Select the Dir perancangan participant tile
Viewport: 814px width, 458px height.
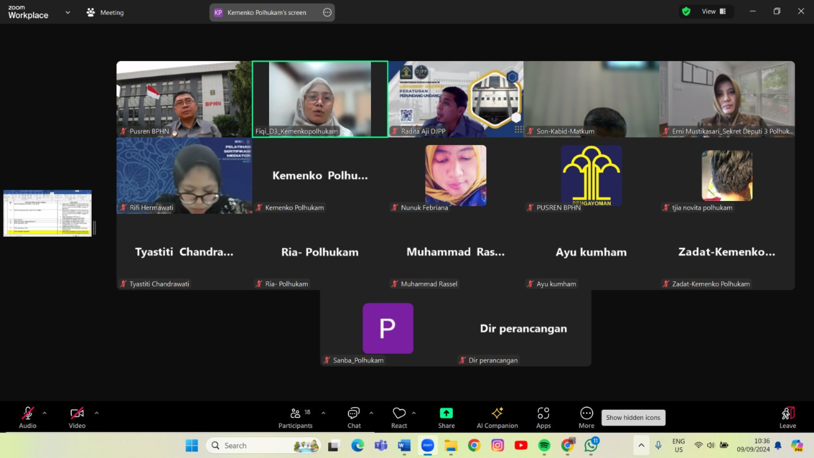[x=524, y=328]
